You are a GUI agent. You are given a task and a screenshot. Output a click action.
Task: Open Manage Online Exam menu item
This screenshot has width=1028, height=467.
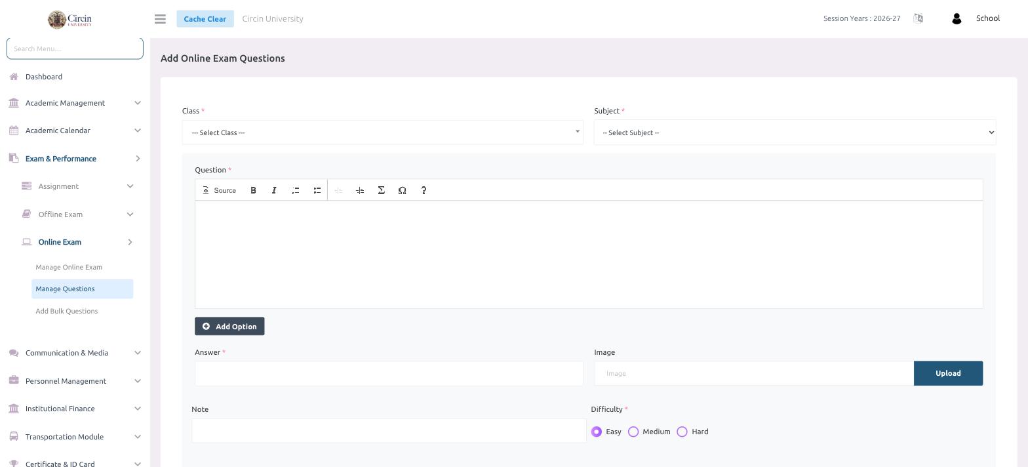(69, 267)
